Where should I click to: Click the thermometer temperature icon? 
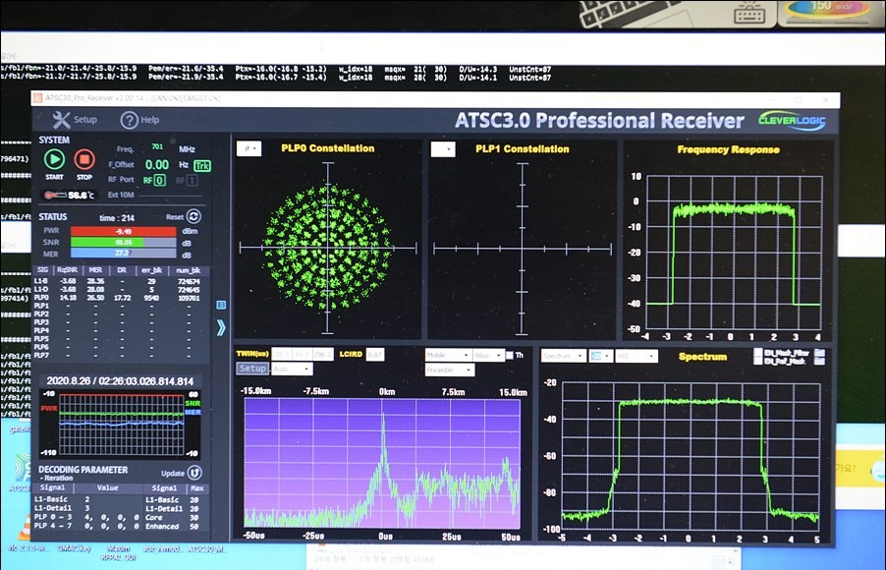(55, 196)
